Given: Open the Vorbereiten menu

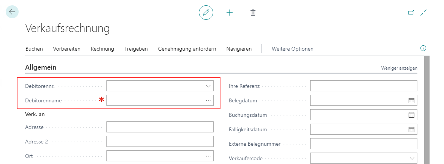Looking at the screenshot, I should (67, 49).
